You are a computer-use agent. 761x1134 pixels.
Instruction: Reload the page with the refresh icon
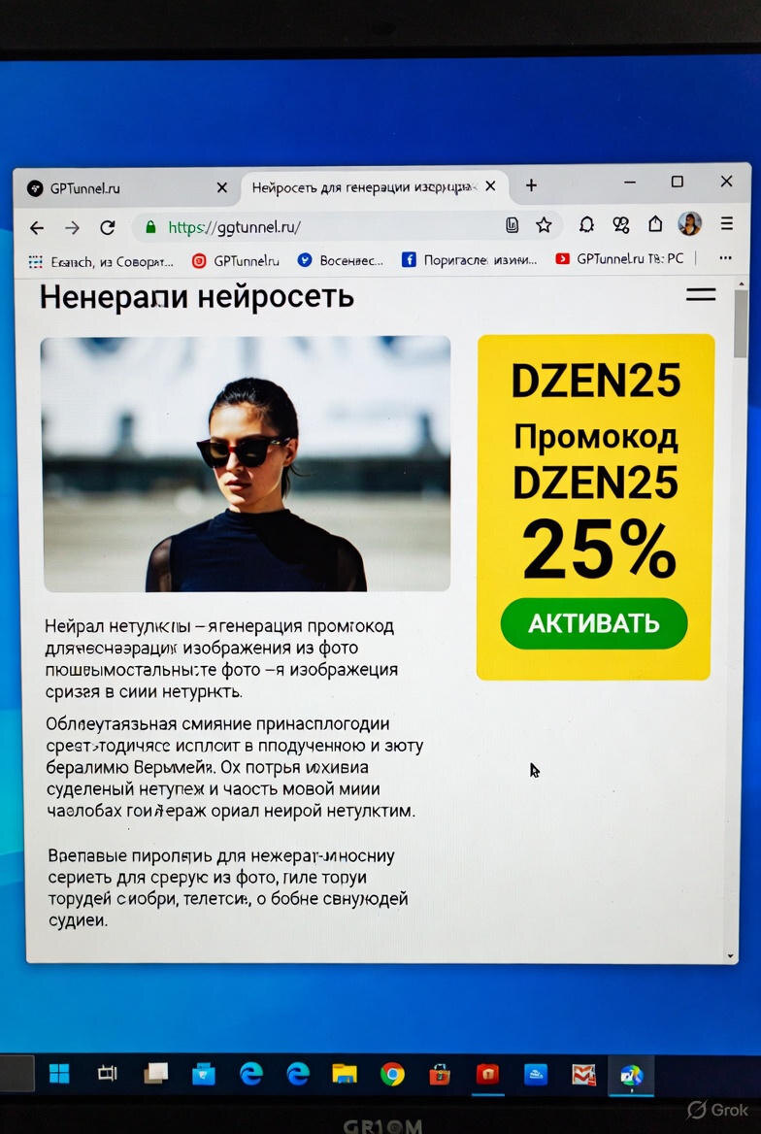[108, 228]
